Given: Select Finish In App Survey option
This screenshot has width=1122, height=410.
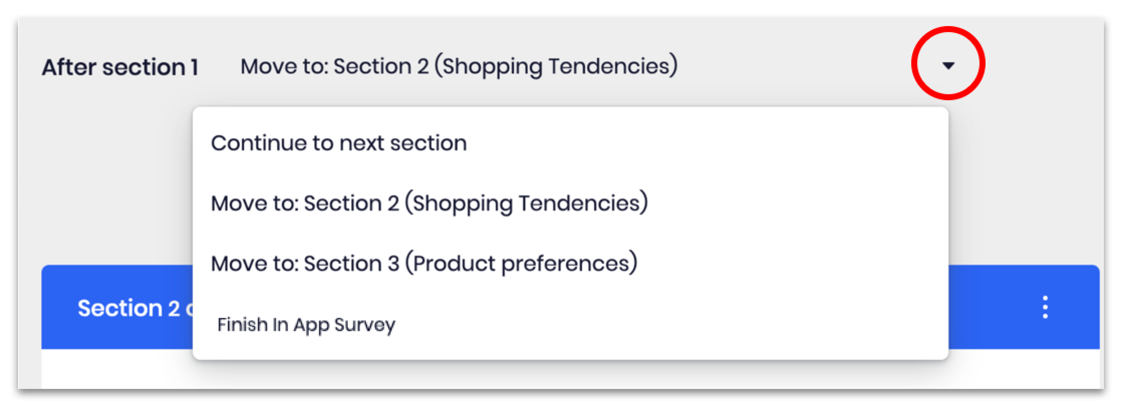Looking at the screenshot, I should click(x=306, y=325).
